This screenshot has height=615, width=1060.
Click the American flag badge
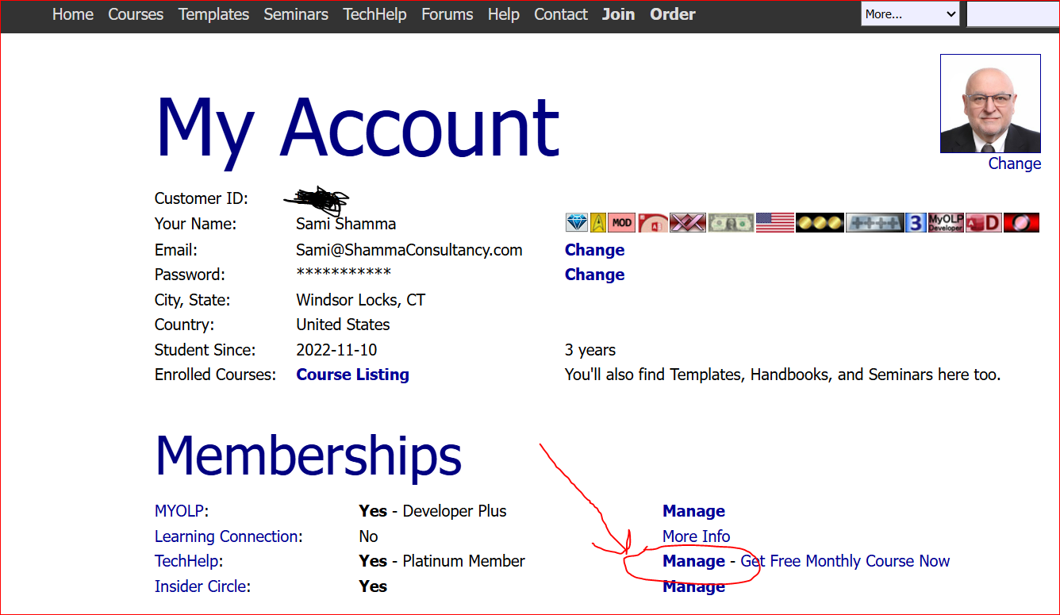775,223
